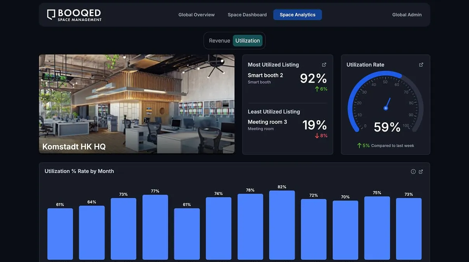This screenshot has width=469, height=262.
Task: Click the 92% utilization value
Action: (313, 78)
